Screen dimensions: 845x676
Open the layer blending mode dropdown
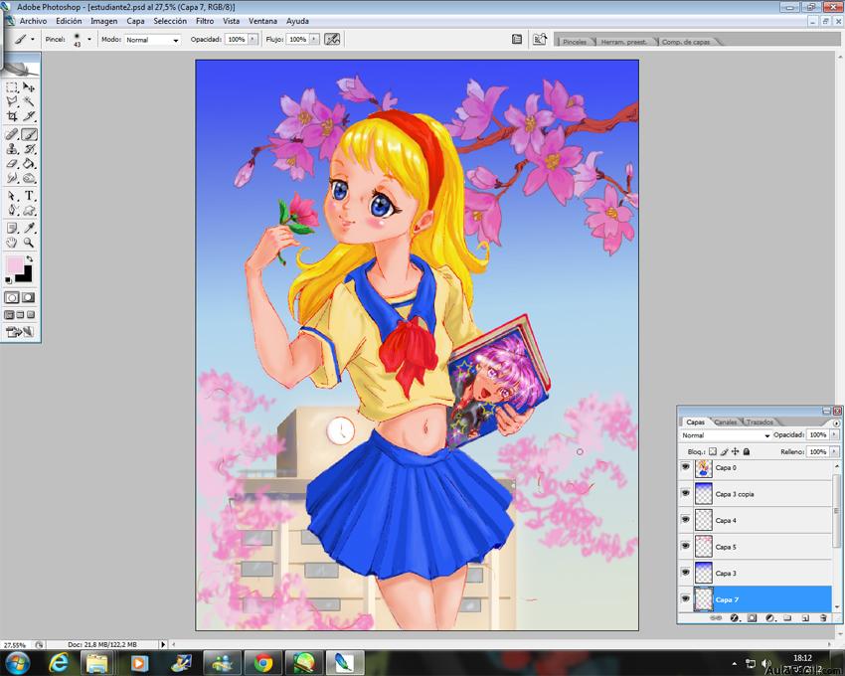(726, 435)
